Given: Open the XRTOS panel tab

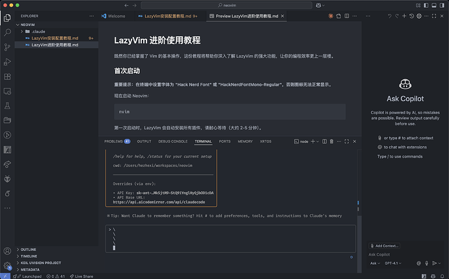Looking at the screenshot, I should tap(265, 141).
